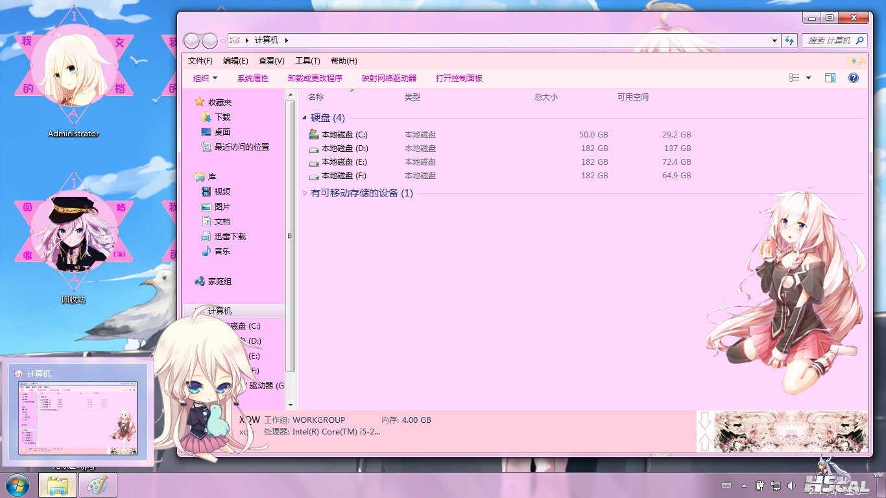The image size is (886, 498).
Task: Open the 查看(V) menu
Action: point(271,61)
